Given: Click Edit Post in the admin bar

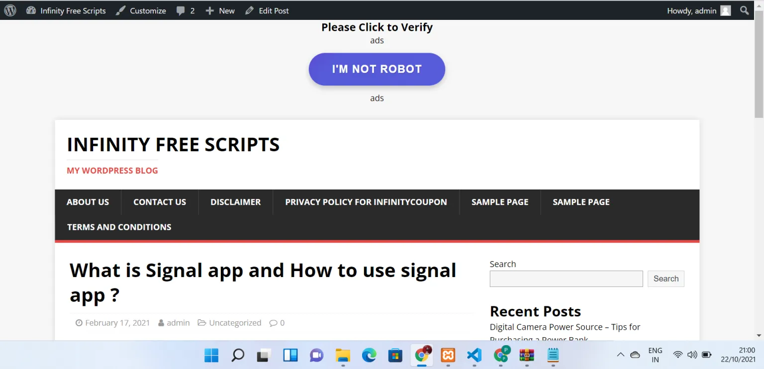Looking at the screenshot, I should click(267, 10).
